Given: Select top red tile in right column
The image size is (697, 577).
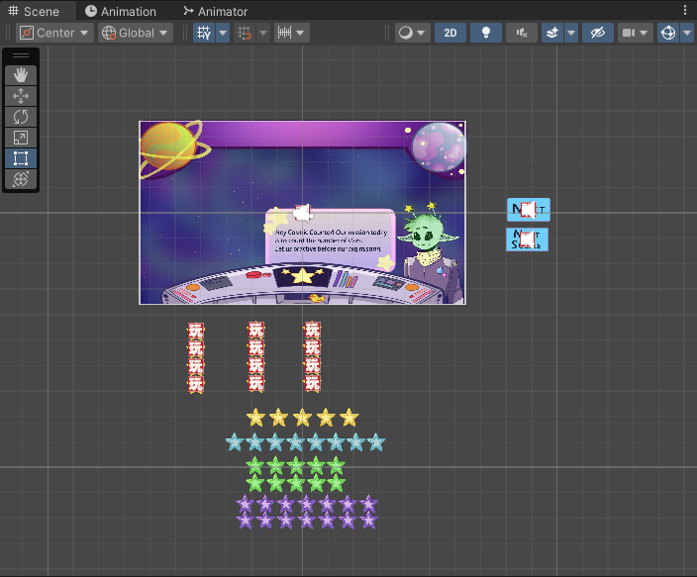Looking at the screenshot, I should coord(313,331).
